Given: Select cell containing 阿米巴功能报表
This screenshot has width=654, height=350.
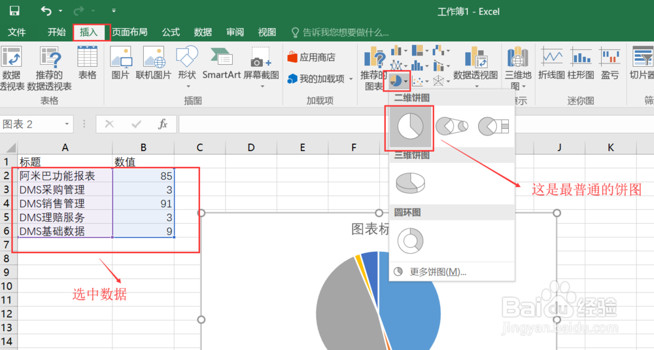Looking at the screenshot, I should click(65, 175).
